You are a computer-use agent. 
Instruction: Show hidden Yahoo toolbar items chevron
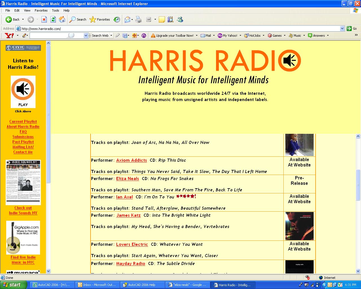pos(356,35)
